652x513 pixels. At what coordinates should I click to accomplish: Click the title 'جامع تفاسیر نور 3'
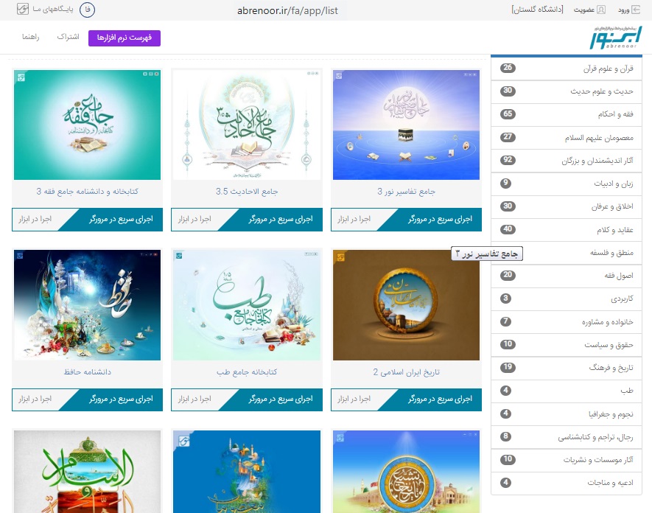[406, 192]
